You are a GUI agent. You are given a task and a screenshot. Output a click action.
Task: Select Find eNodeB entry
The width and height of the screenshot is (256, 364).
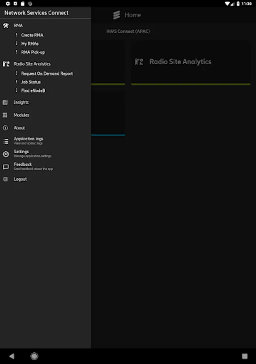click(x=33, y=91)
